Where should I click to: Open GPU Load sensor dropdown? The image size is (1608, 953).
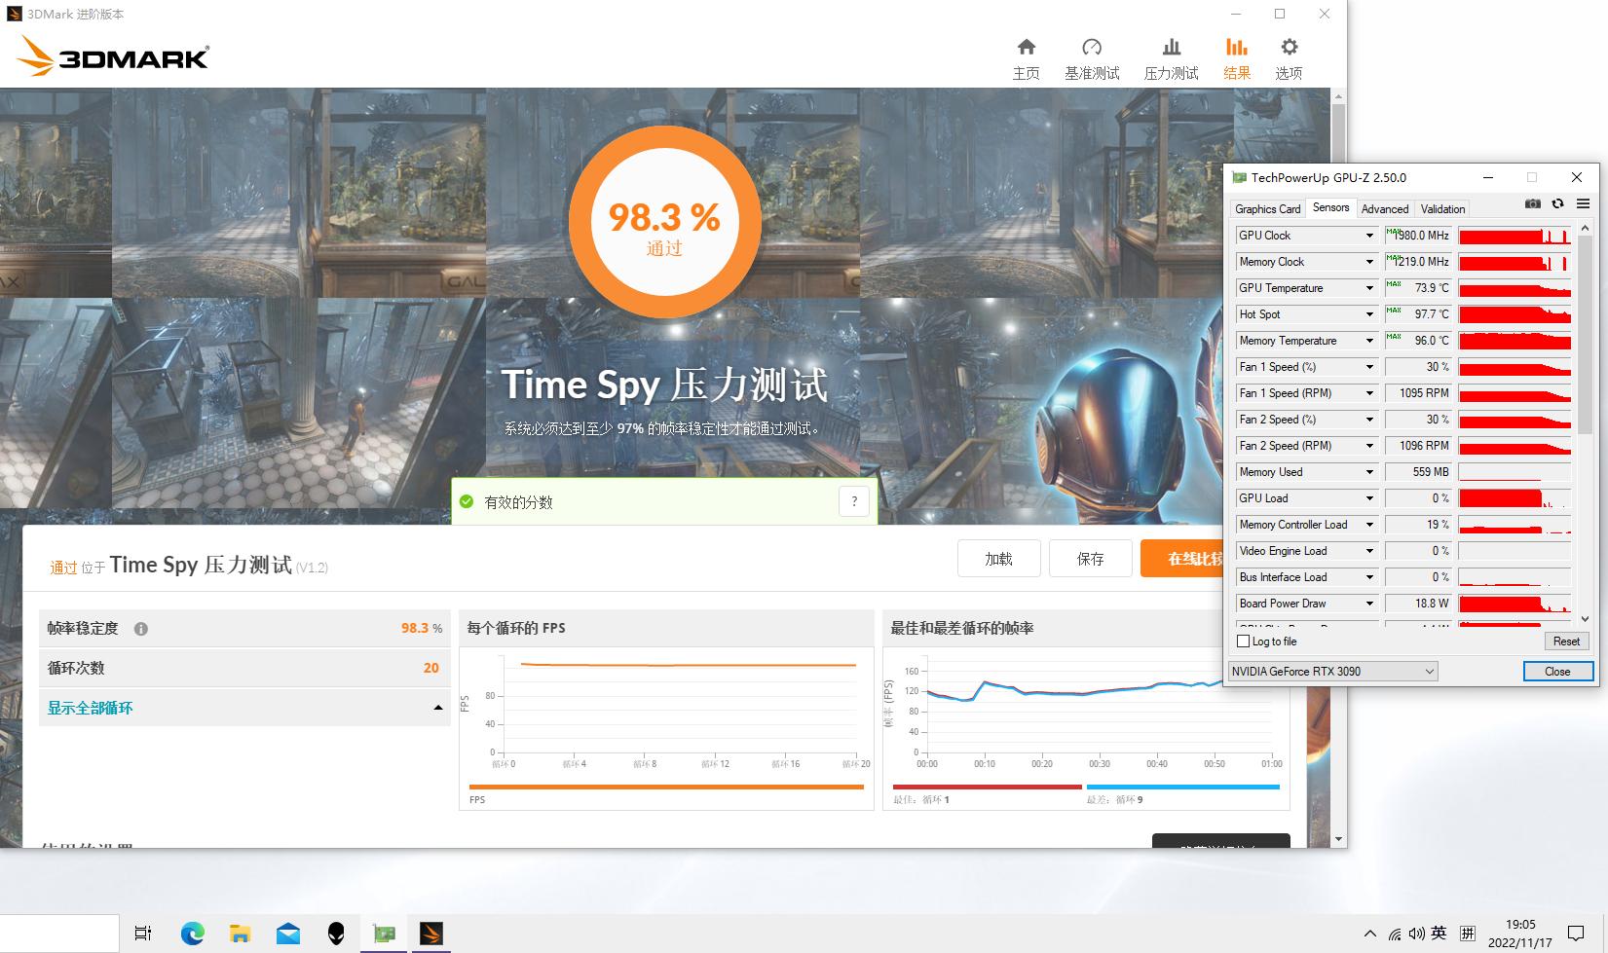pos(1369,498)
